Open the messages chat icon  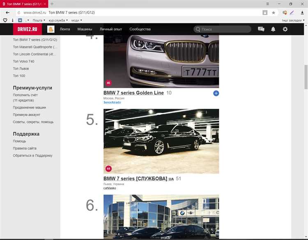point(261,29)
